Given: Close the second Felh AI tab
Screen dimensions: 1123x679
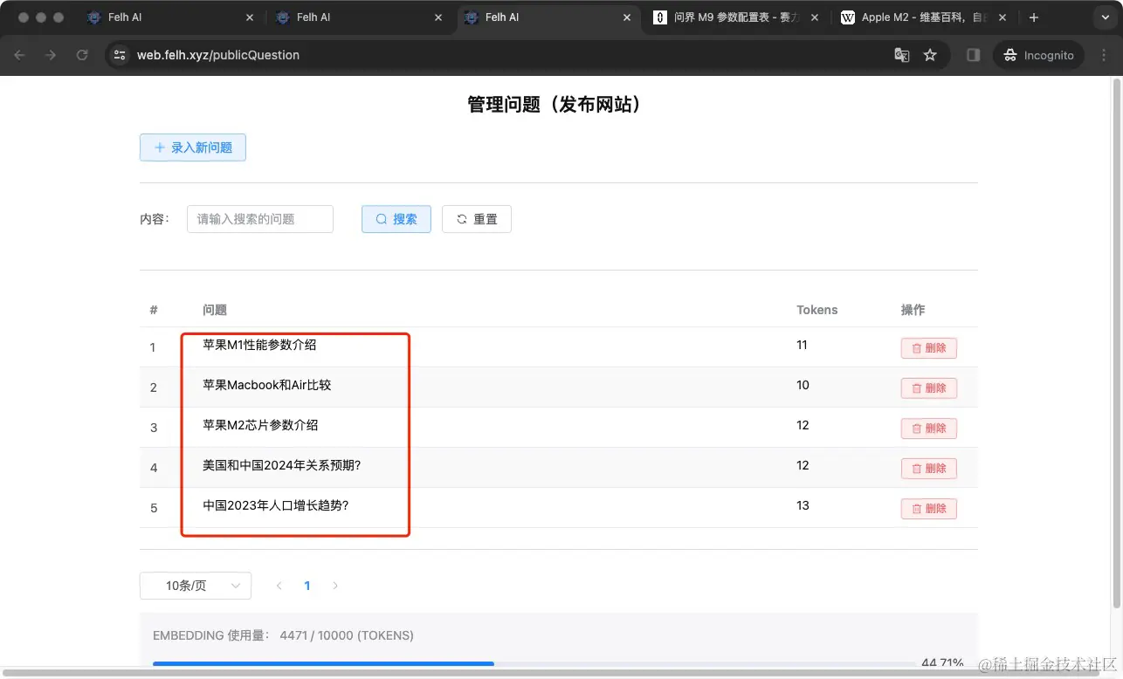Looking at the screenshot, I should tap(438, 17).
